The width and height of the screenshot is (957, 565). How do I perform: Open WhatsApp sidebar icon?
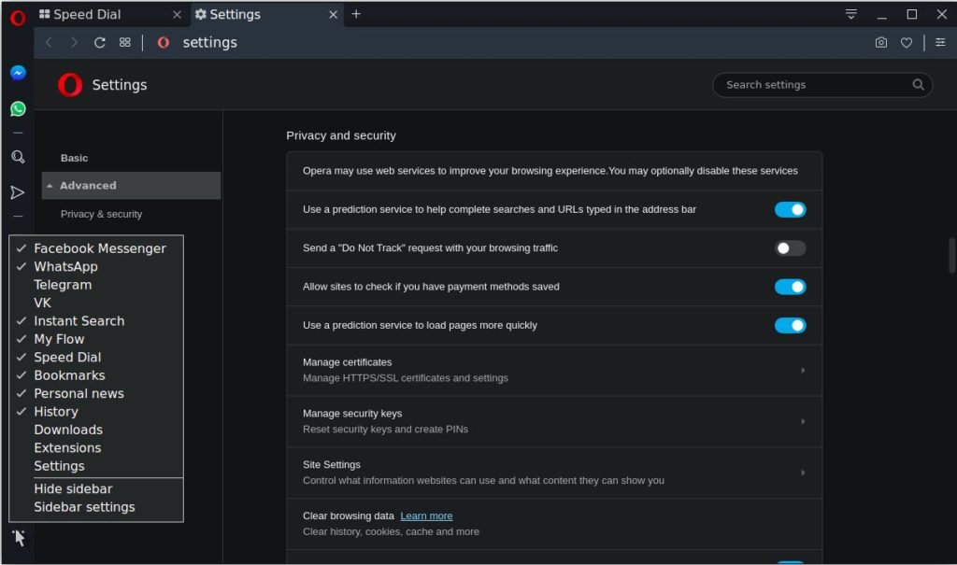click(18, 108)
